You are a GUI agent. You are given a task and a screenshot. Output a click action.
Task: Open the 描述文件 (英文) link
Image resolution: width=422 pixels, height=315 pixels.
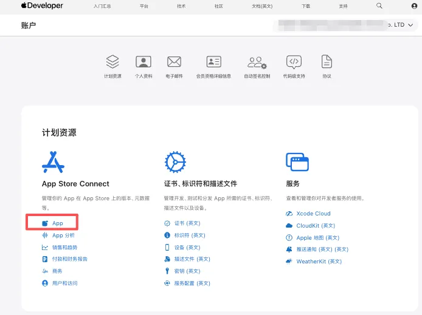[192, 259]
